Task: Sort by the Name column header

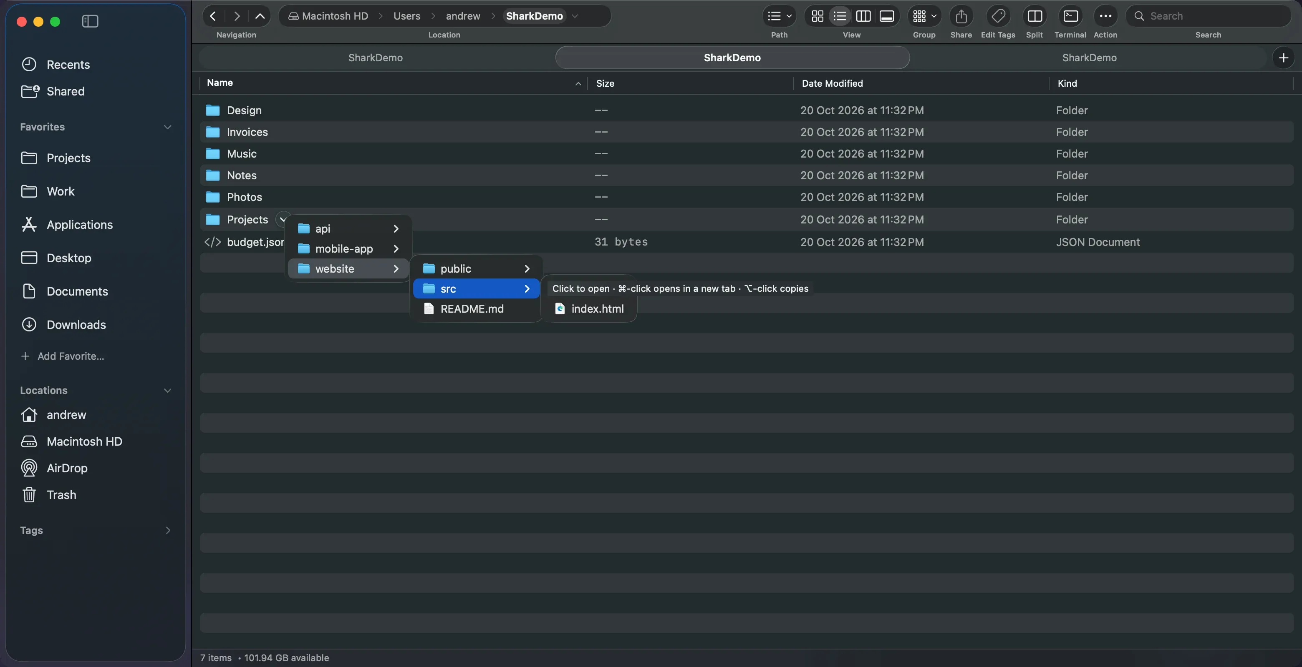Action: coord(393,83)
